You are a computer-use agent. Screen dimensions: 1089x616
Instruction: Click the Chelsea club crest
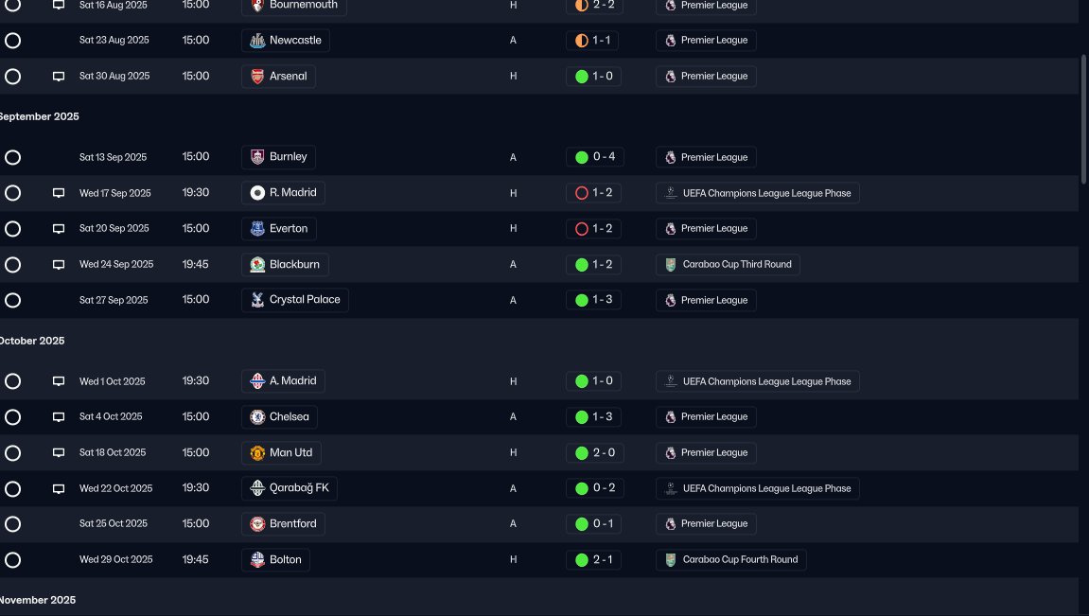point(257,416)
